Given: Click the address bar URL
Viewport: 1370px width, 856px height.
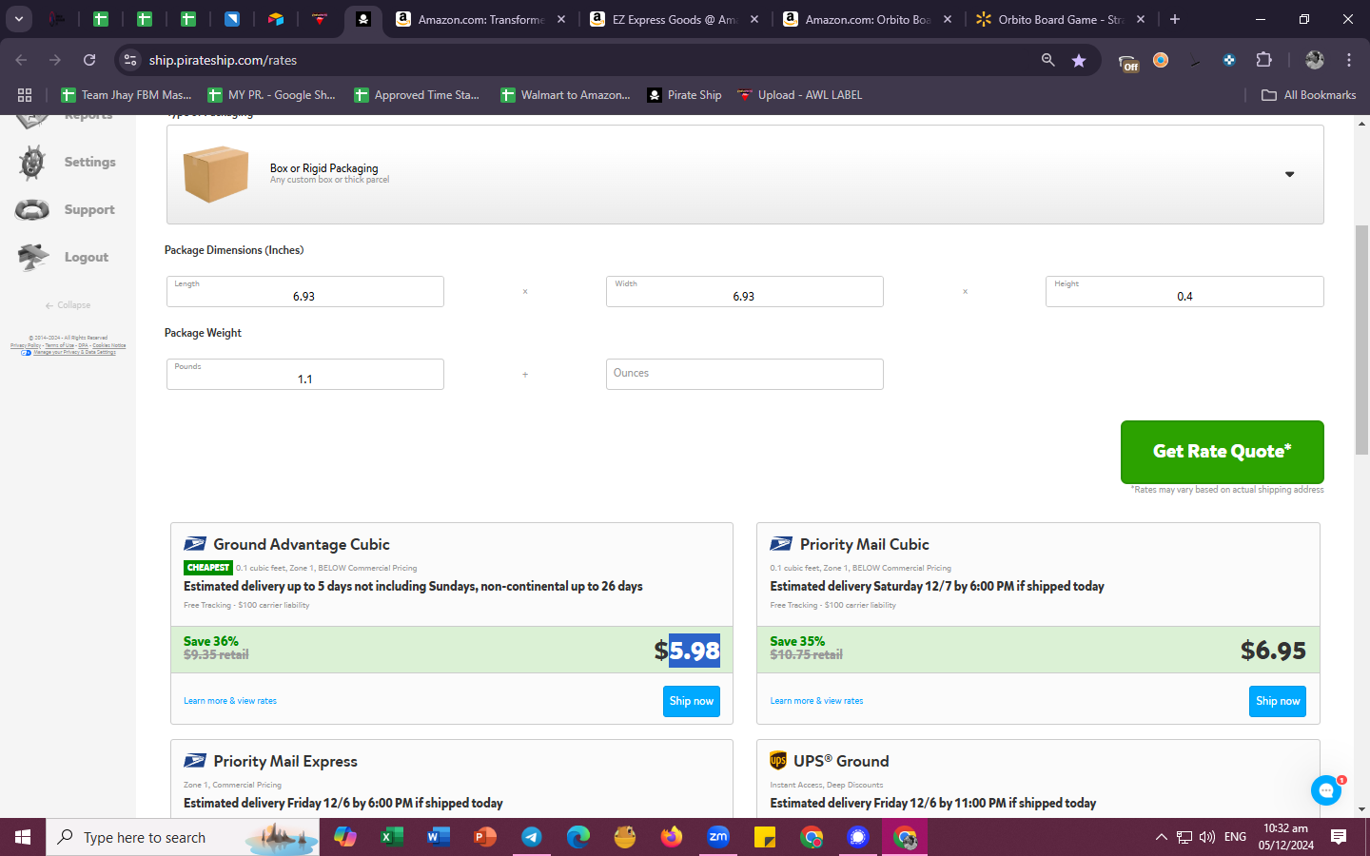Looking at the screenshot, I should 223,60.
